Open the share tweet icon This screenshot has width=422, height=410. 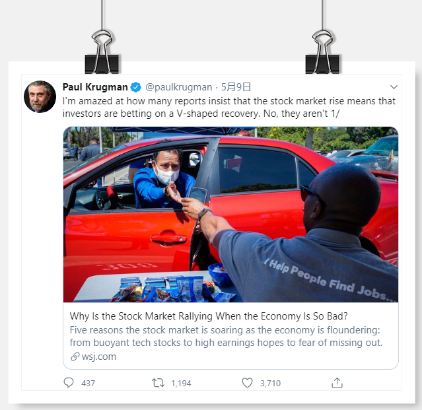pos(337,383)
